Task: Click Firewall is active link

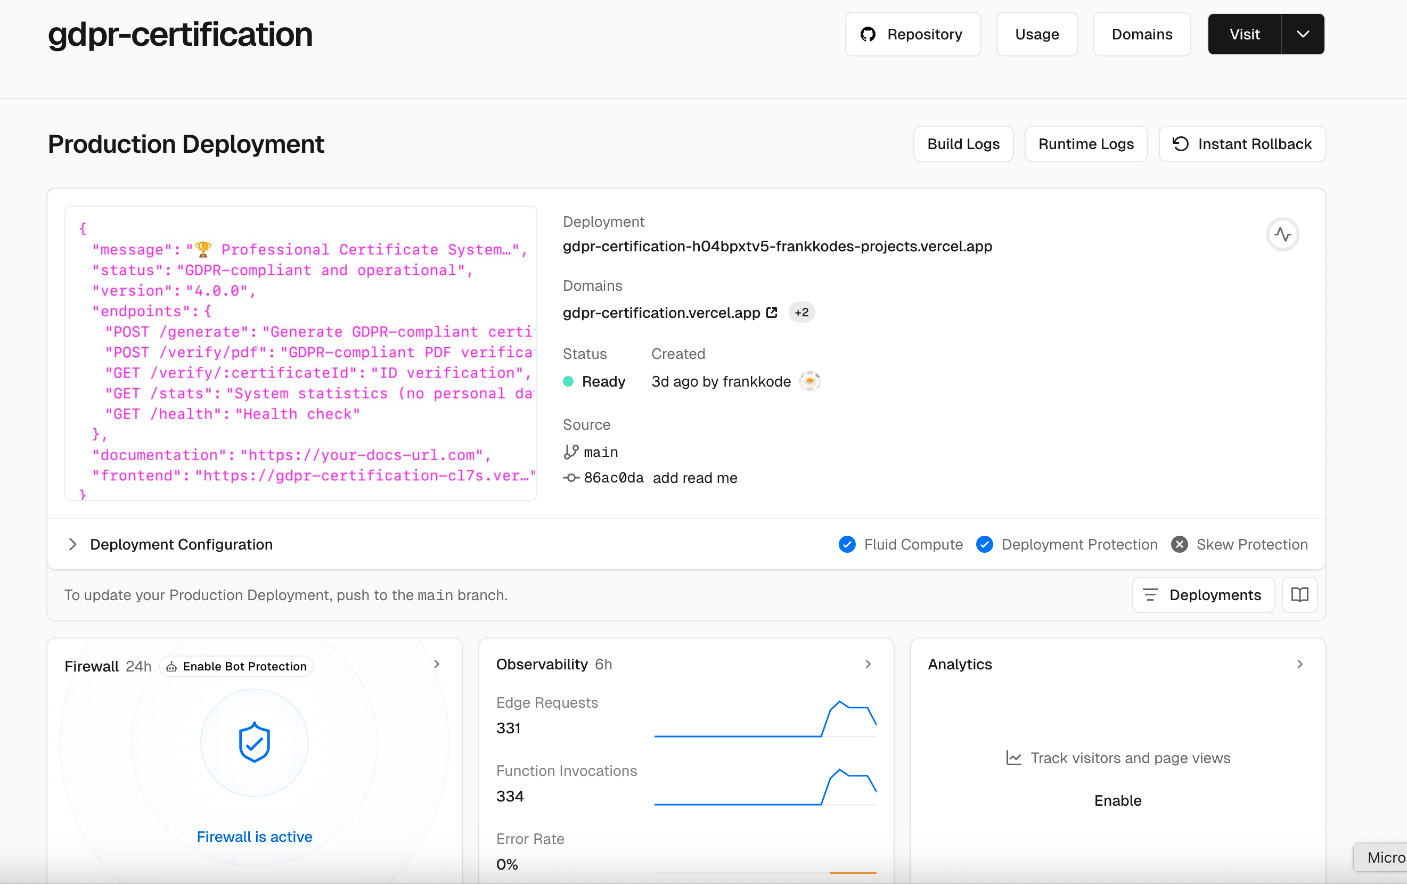Action: click(254, 837)
